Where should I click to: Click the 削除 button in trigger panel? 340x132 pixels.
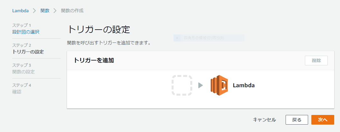click(x=316, y=61)
